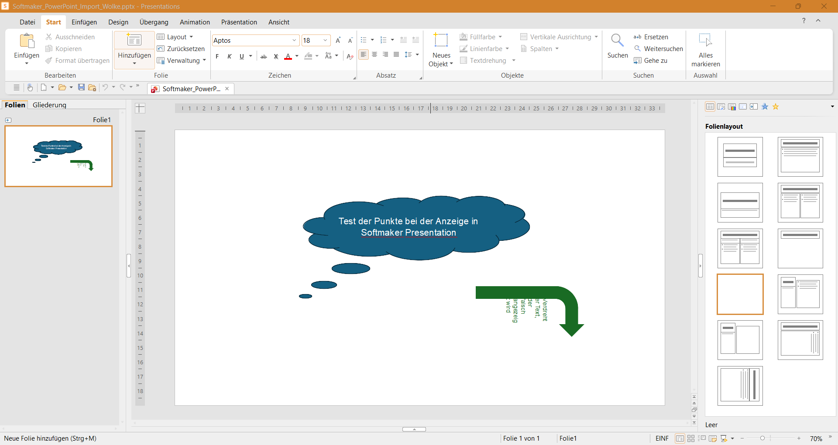
Task: Increase font size with A+ icon
Action: (338, 40)
